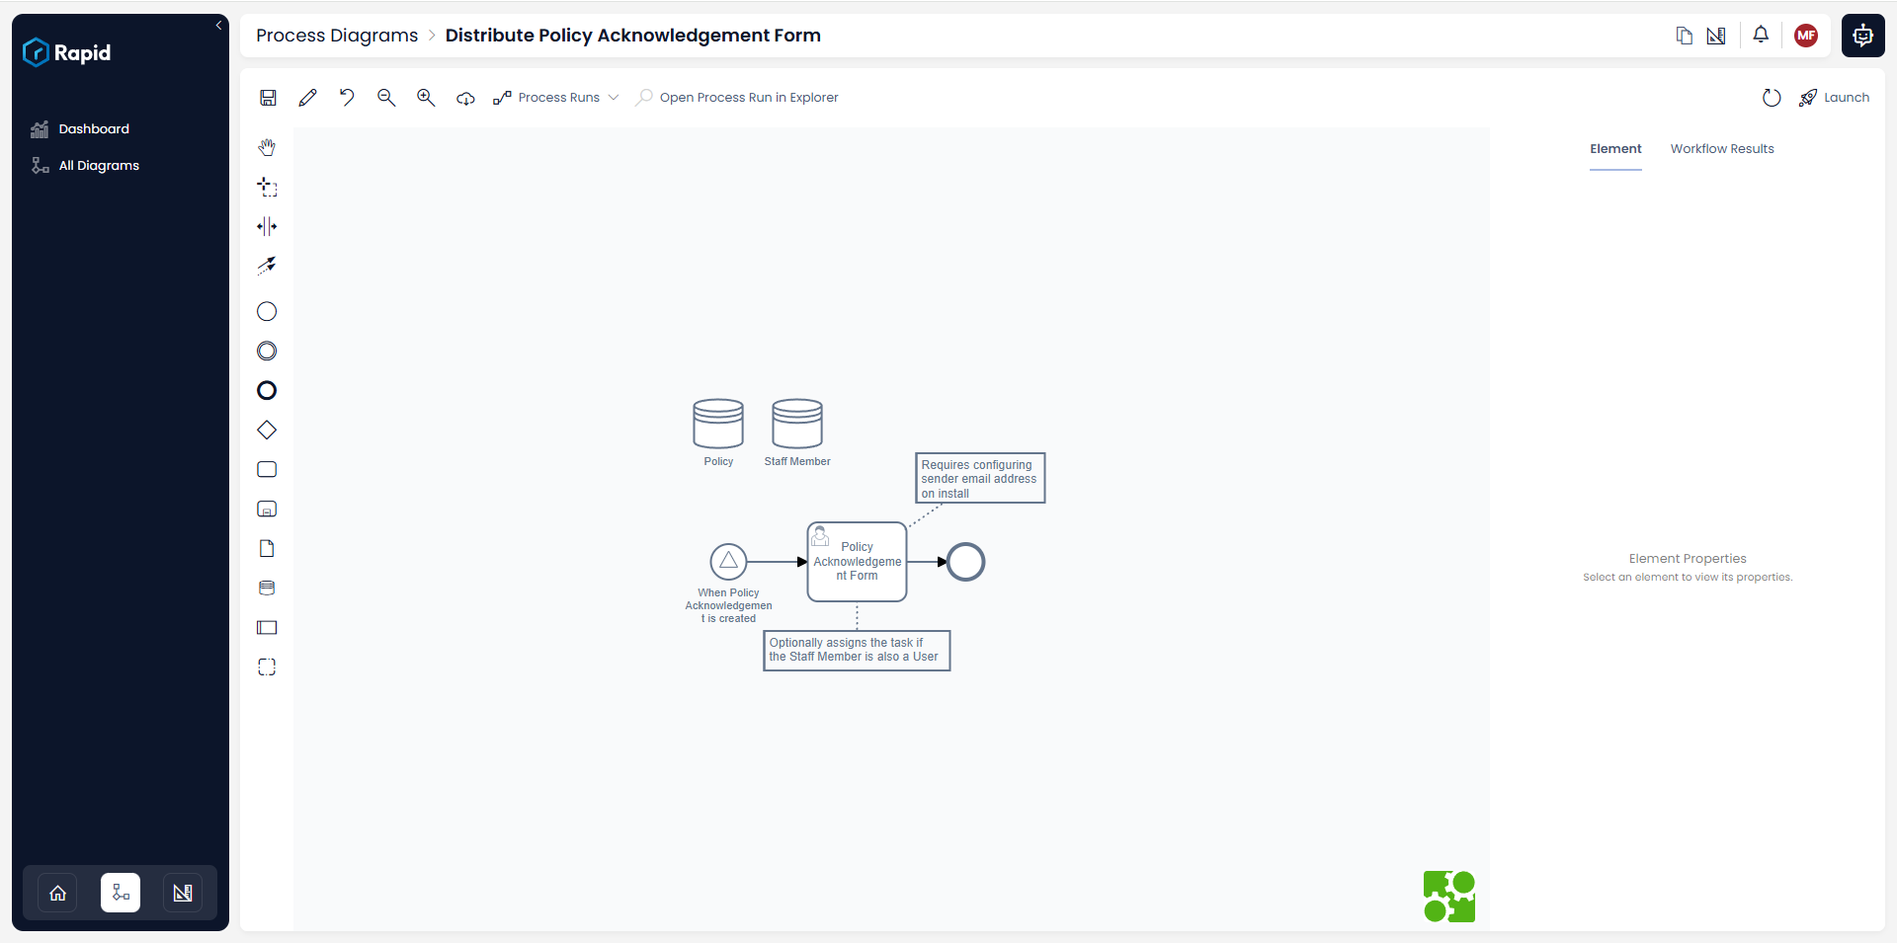The width and height of the screenshot is (1897, 943).
Task: Pick the task rounded rectangle in the palette
Action: pyautogui.click(x=267, y=470)
